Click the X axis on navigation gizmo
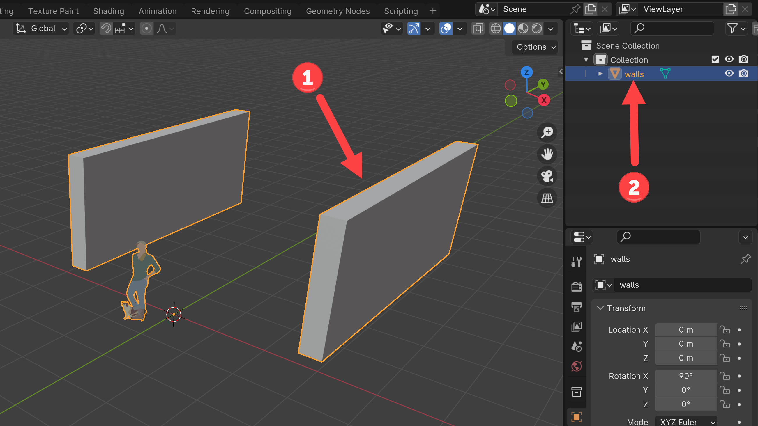This screenshot has height=426, width=758. [544, 100]
